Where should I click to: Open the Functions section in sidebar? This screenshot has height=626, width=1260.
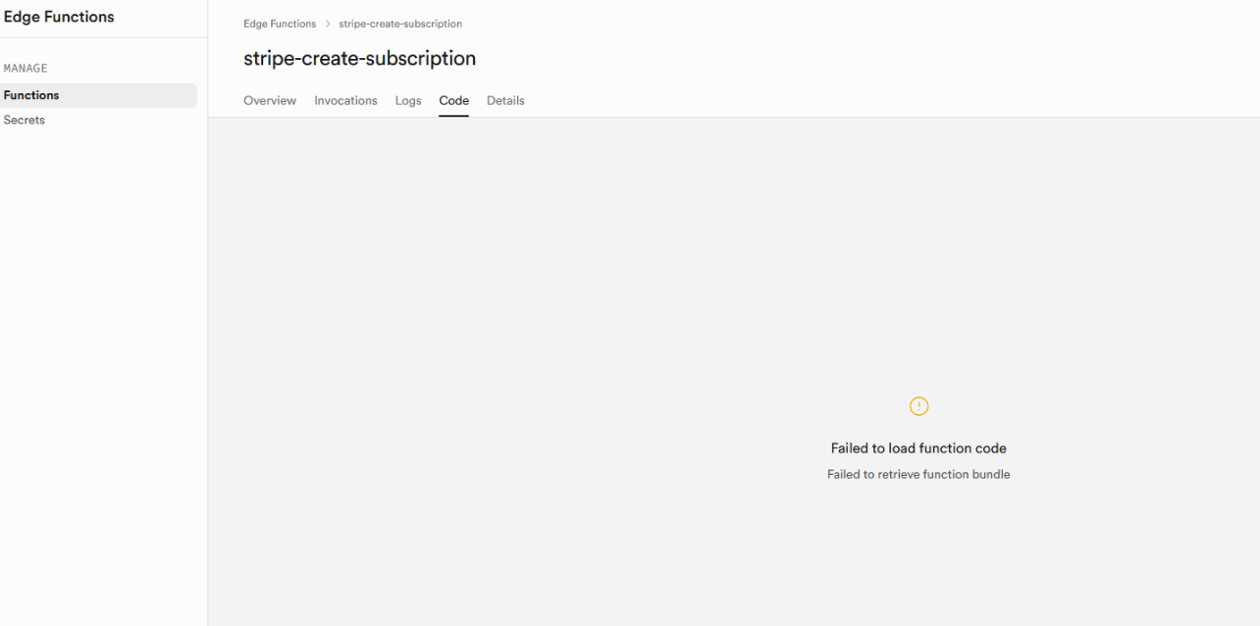96,95
